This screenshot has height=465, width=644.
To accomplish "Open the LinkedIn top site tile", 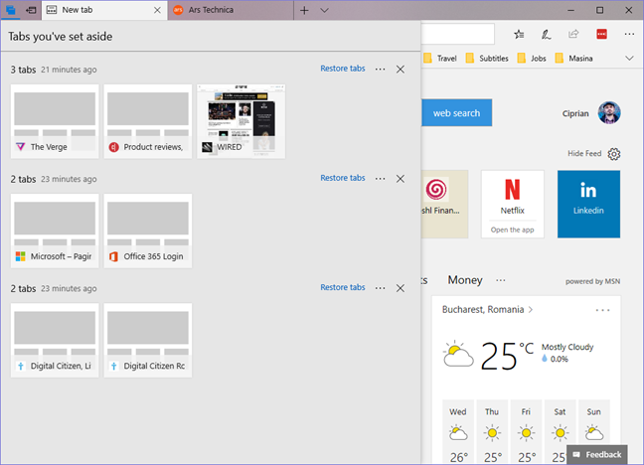I will (588, 204).
